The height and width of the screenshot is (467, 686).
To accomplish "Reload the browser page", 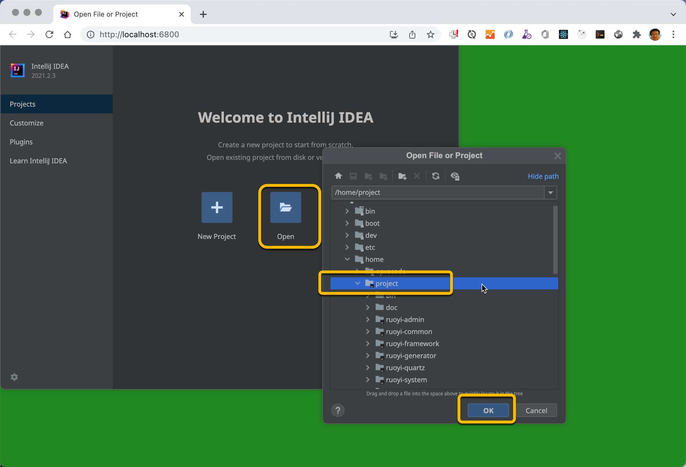I will [x=49, y=35].
